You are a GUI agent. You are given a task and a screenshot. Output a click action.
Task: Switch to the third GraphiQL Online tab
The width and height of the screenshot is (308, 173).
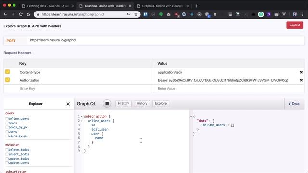pos(163,6)
